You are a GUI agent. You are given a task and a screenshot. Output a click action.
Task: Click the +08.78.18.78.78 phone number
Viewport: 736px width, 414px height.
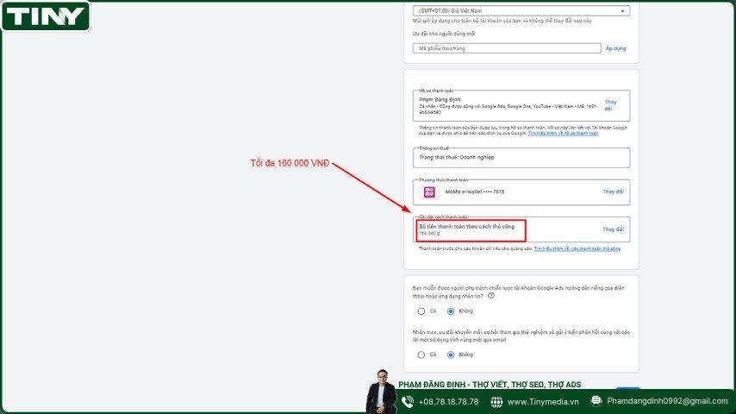point(448,402)
